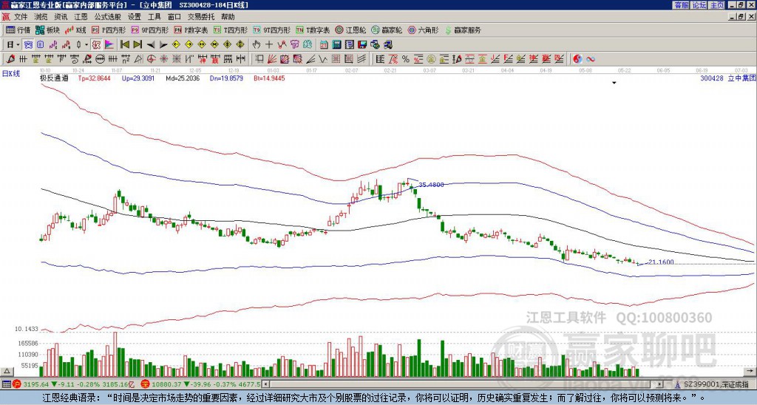Open the 资讯 menu
Viewport: 757px width, 405px height.
point(61,17)
